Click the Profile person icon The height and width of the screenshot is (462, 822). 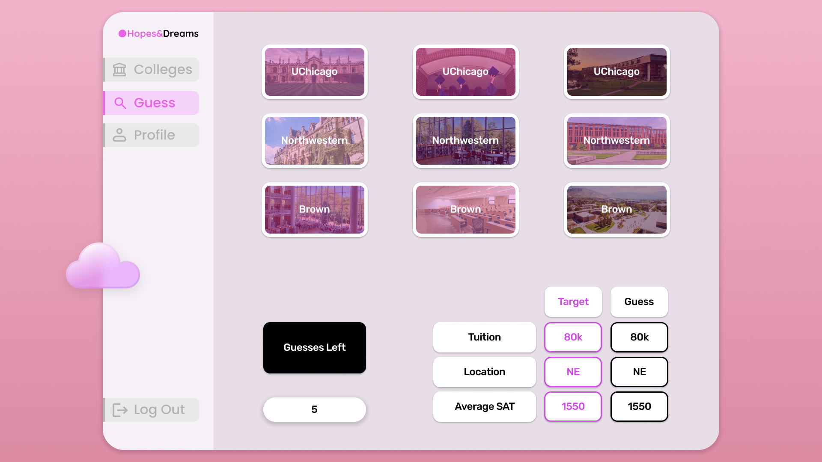point(119,135)
